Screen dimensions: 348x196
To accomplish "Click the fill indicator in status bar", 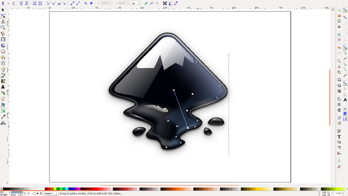I will [17, 192].
